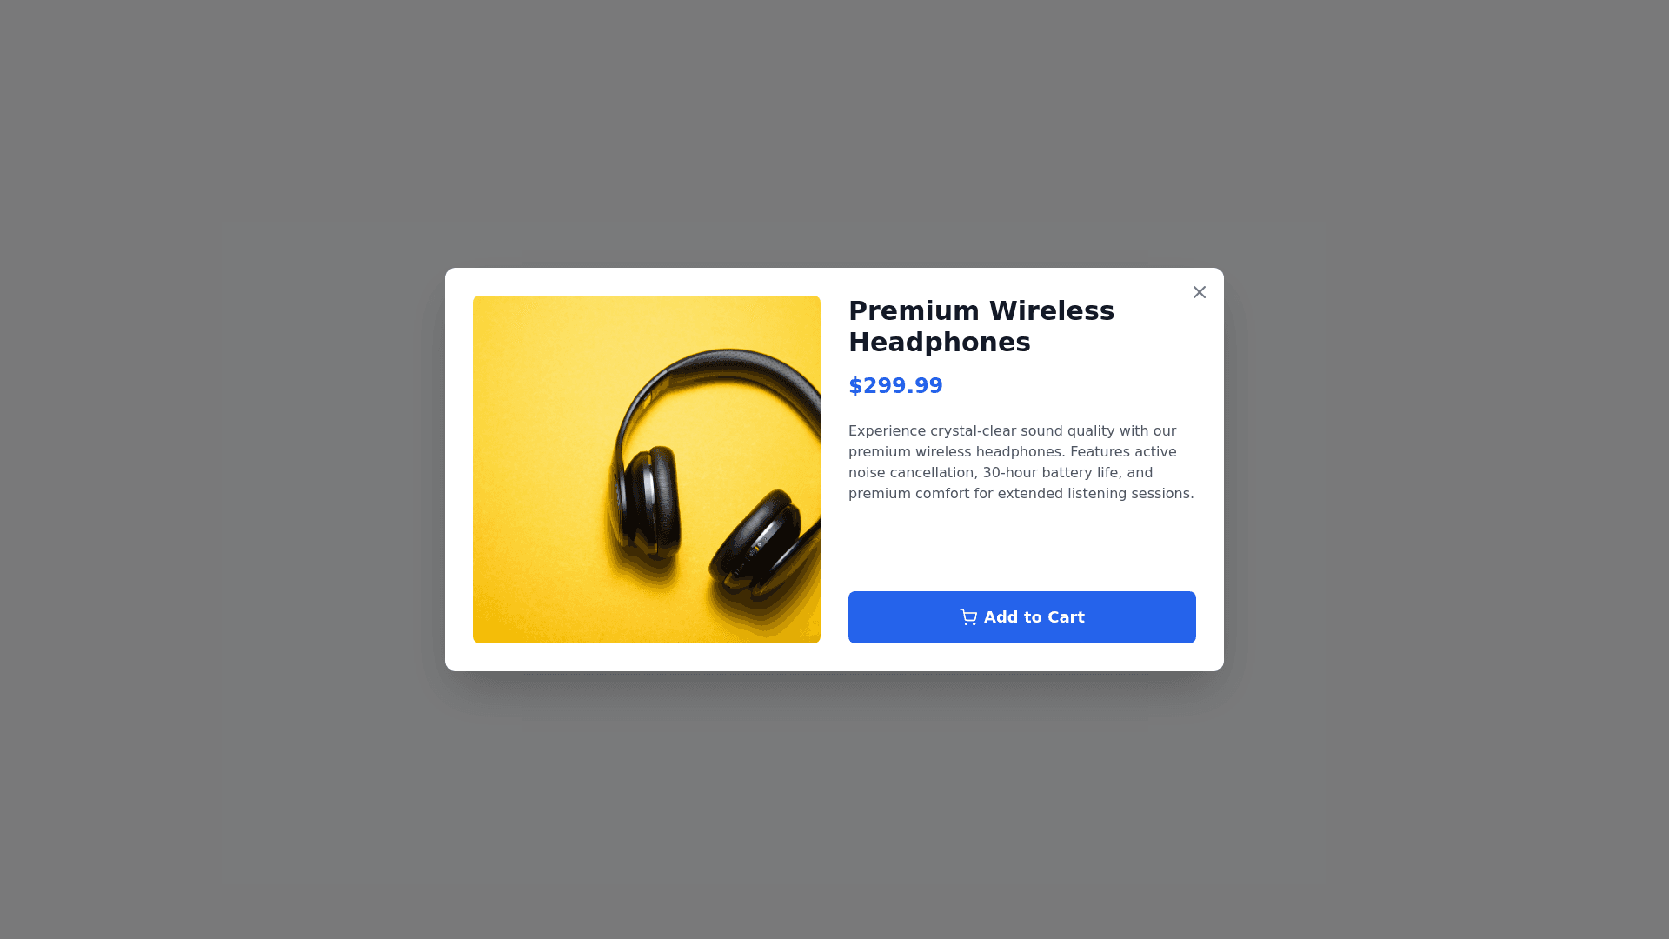1669x939 pixels.
Task: Dismiss the modal by clicking the dimmed backdrop
Action: tap(217, 469)
